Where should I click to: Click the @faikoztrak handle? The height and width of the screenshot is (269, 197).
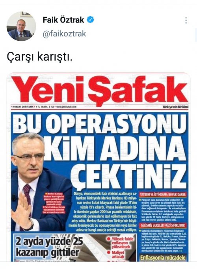tap(64, 34)
